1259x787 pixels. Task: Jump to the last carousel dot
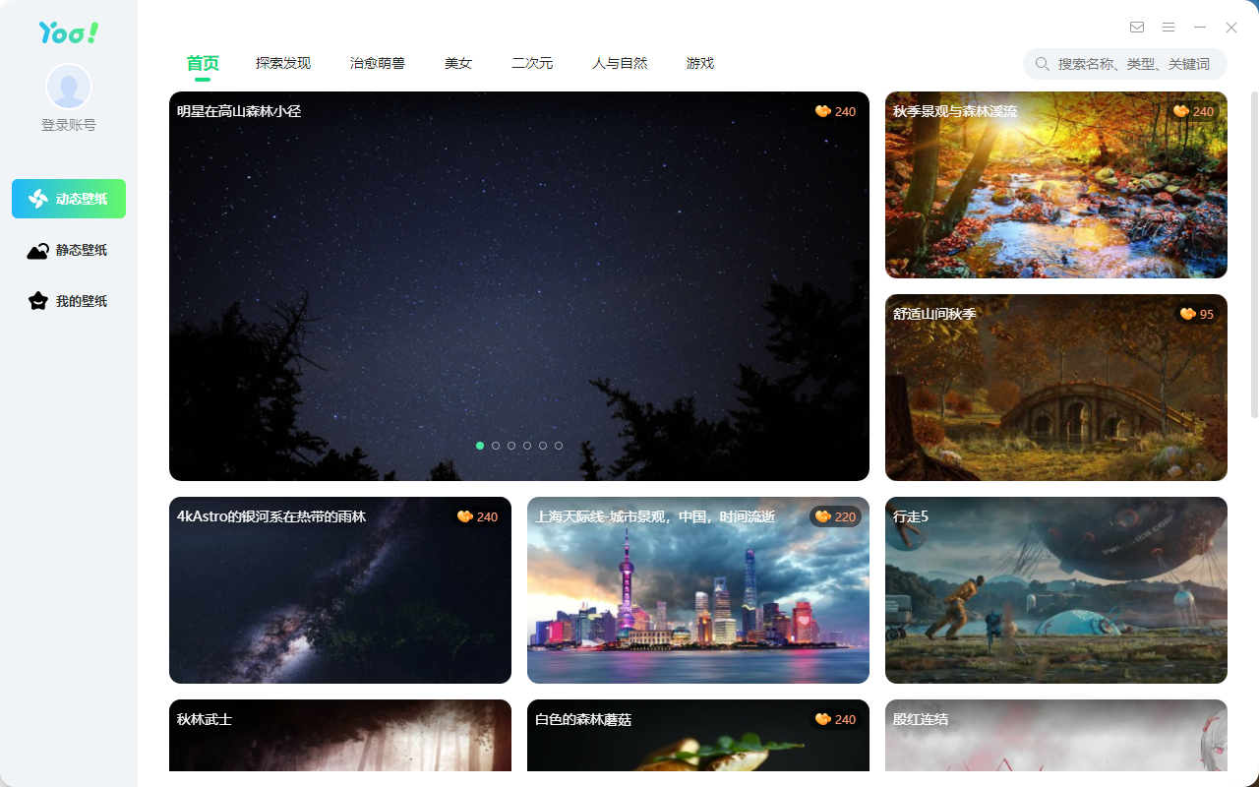559,446
